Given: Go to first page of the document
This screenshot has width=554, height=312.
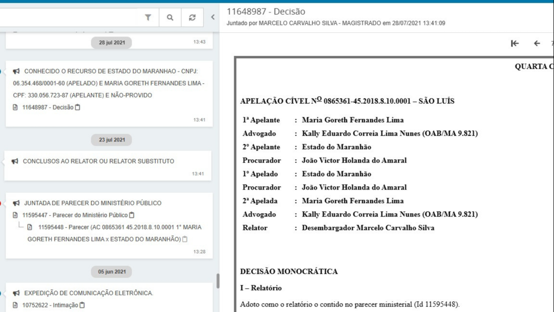Looking at the screenshot, I should [x=515, y=43].
